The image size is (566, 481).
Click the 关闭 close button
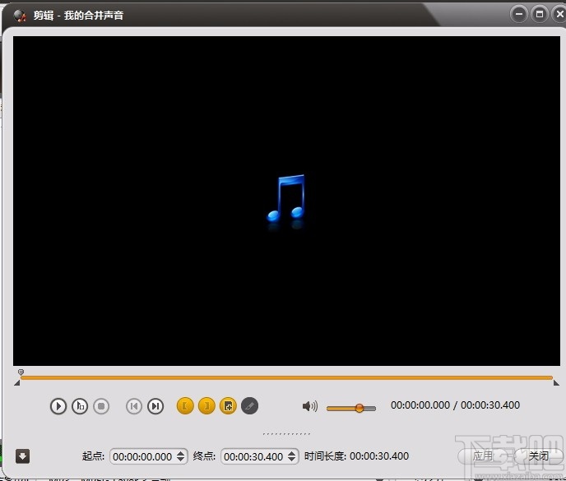point(538,456)
